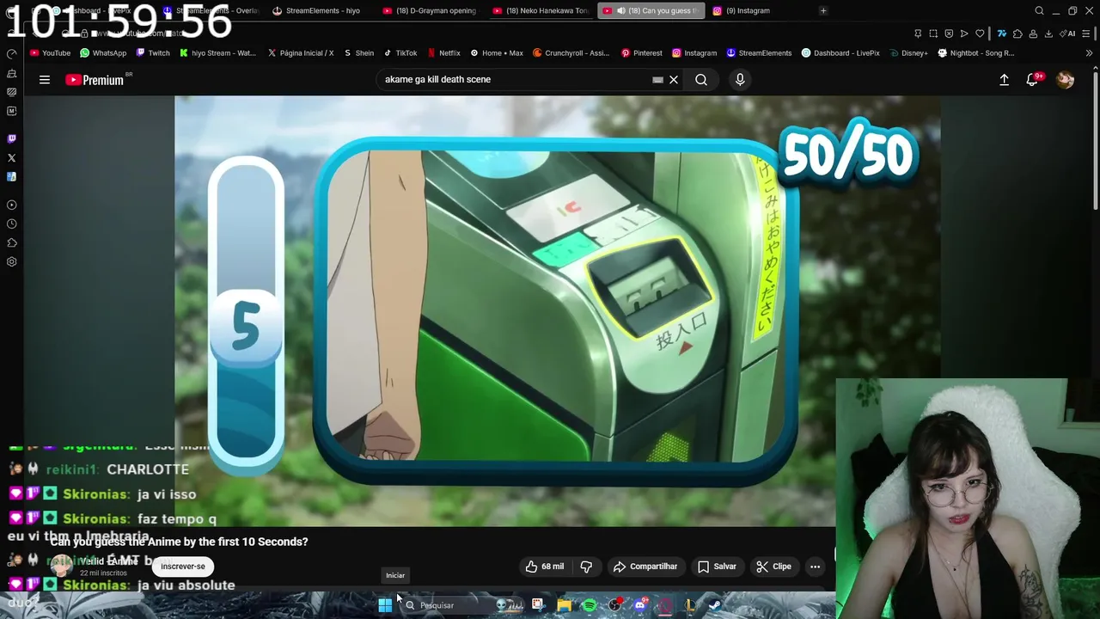This screenshot has width=1100, height=619.
Task: Open the Dashboard - LivePix bookmark
Action: (x=840, y=53)
